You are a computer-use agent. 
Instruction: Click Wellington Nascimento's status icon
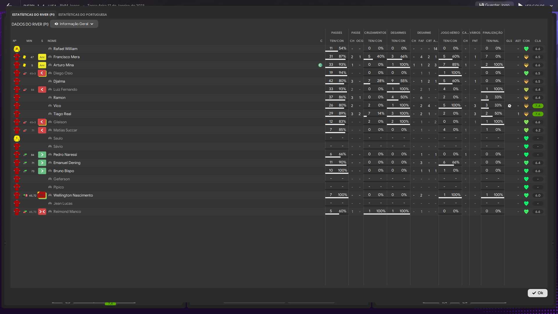pyautogui.click(x=42, y=195)
